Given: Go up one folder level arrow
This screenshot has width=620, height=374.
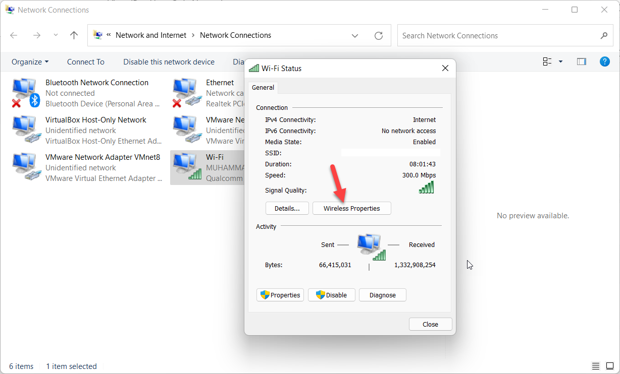Looking at the screenshot, I should point(74,35).
